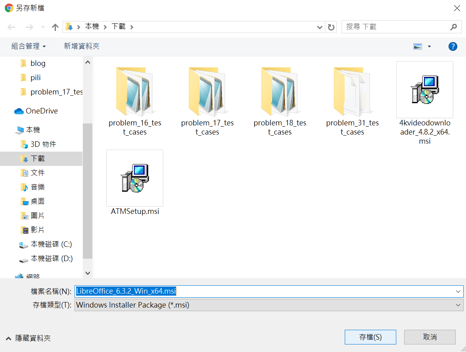Go up one folder level
Viewport: 466px width, 352px height.
pos(55,27)
